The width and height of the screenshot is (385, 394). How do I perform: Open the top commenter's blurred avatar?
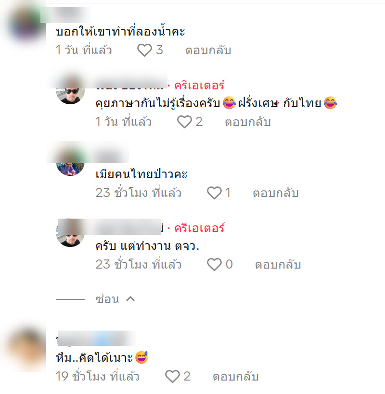[x=24, y=24]
